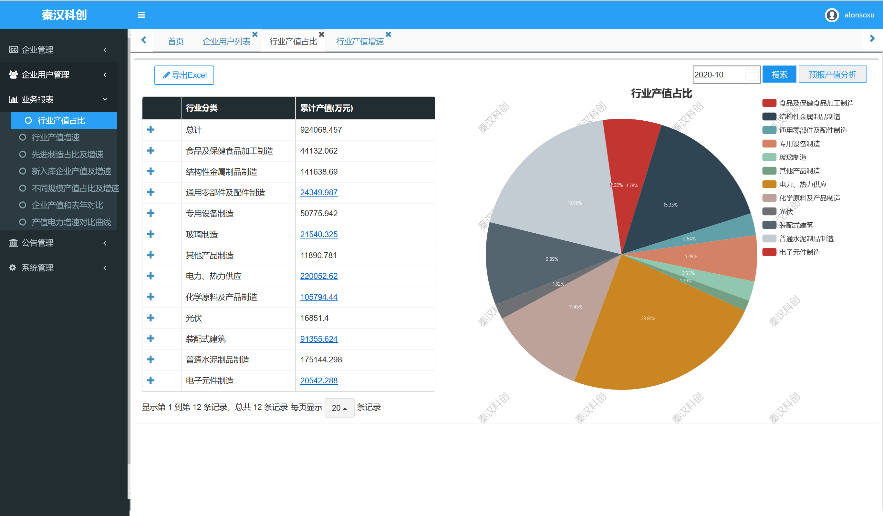Open the 220052.62 value link

(x=319, y=276)
